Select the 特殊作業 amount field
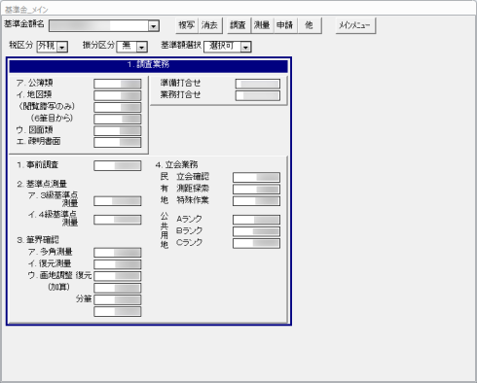This screenshot has width=477, height=383. tap(256, 201)
